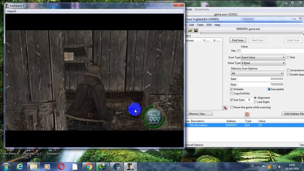Click the scan Value input field
This screenshot has width=304, height=171.
[x=272, y=51]
